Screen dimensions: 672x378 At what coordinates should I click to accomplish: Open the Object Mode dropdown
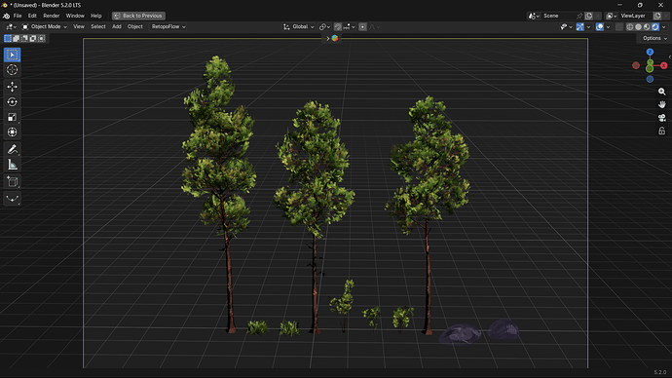coord(45,26)
